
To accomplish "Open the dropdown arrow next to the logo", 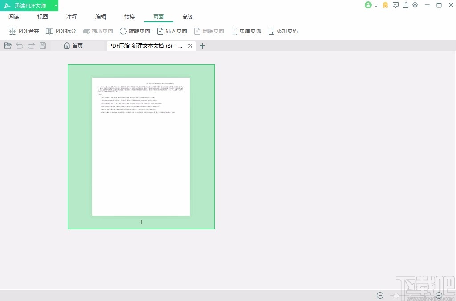I will click(x=56, y=5).
